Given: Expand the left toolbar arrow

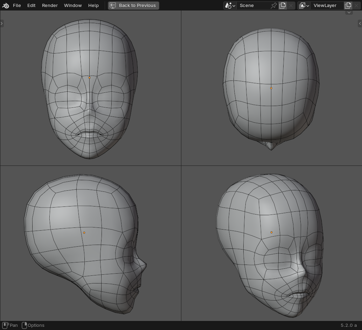Looking at the screenshot, I should (2, 23).
